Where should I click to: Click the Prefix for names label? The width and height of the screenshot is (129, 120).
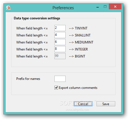(28, 79)
